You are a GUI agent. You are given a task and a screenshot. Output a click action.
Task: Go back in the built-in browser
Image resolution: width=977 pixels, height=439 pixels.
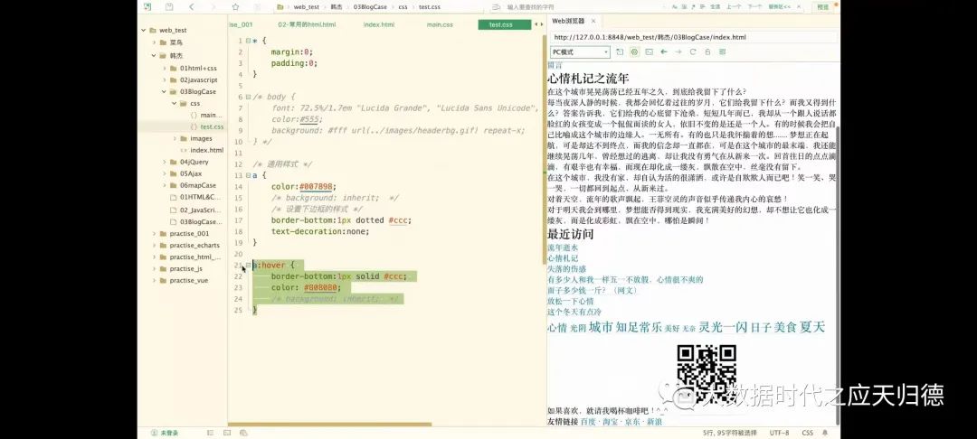click(663, 52)
